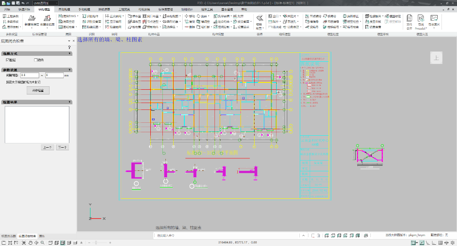Click the 下一个 next button
The image size is (457, 246).
[62, 147]
